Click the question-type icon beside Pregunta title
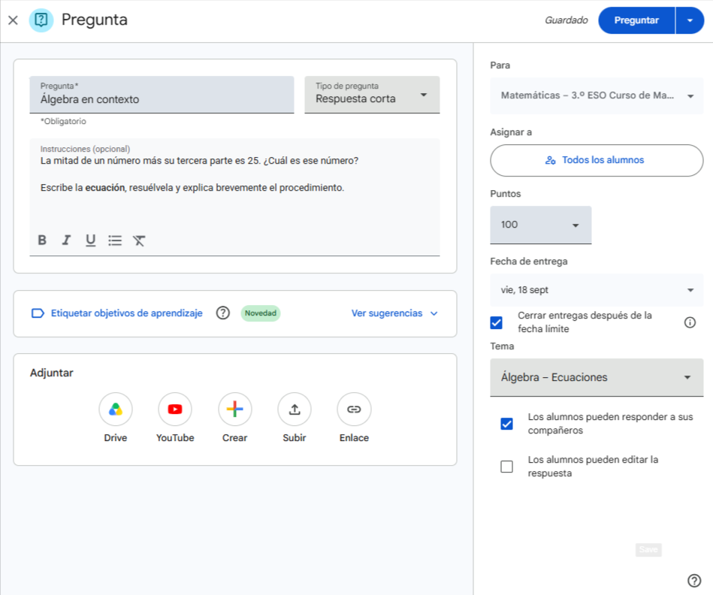This screenshot has height=595, width=713. (x=41, y=20)
